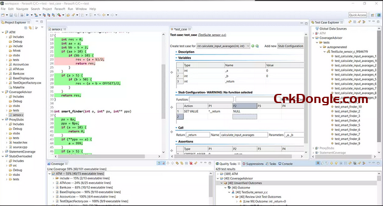The width and height of the screenshot is (383, 206).
Task: Switch to the Console tab
Action: (x=286, y=164)
